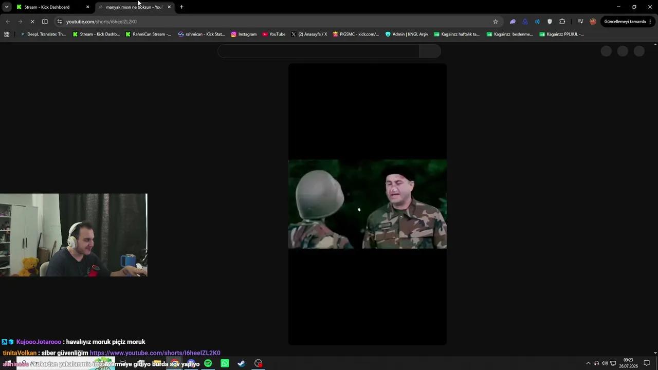Viewport: 658px width, 370px height.
Task: Open the DeepL Translate bookmark
Action: (43, 34)
